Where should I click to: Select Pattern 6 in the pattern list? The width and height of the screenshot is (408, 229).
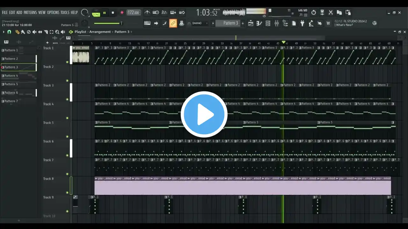(x=18, y=93)
